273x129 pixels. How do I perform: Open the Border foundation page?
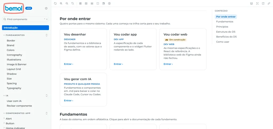(x=11, y=41)
